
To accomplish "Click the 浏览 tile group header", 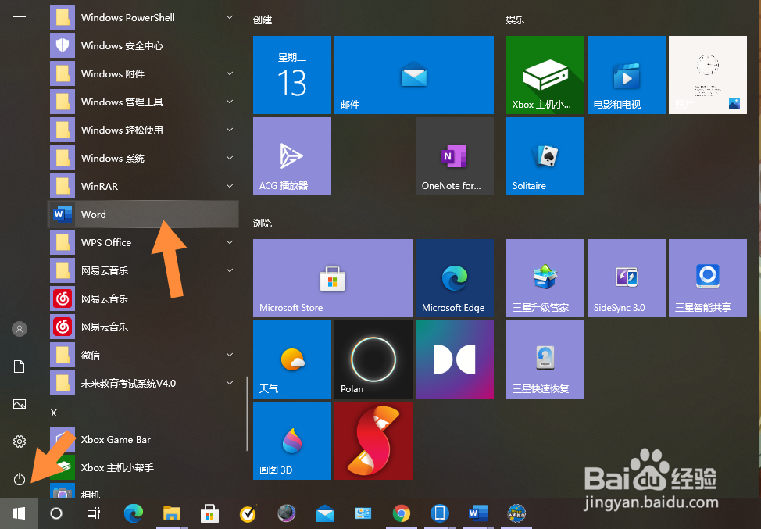I will point(263,223).
